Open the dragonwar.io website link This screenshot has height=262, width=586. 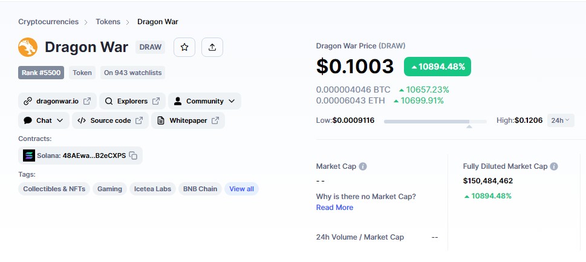click(57, 101)
